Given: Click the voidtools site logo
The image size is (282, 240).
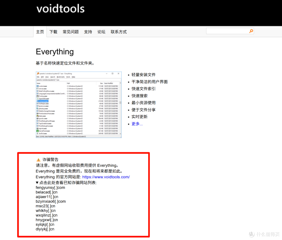Looking at the screenshot, I should coord(60,9).
